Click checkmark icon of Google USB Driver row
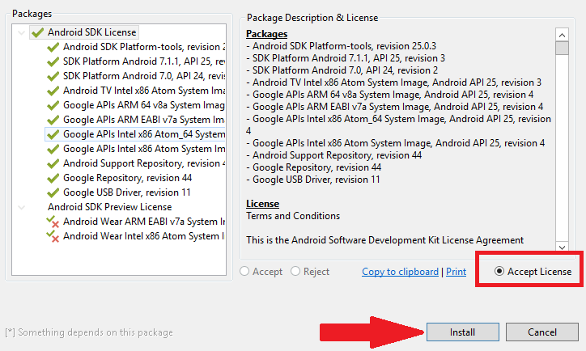 (53, 192)
